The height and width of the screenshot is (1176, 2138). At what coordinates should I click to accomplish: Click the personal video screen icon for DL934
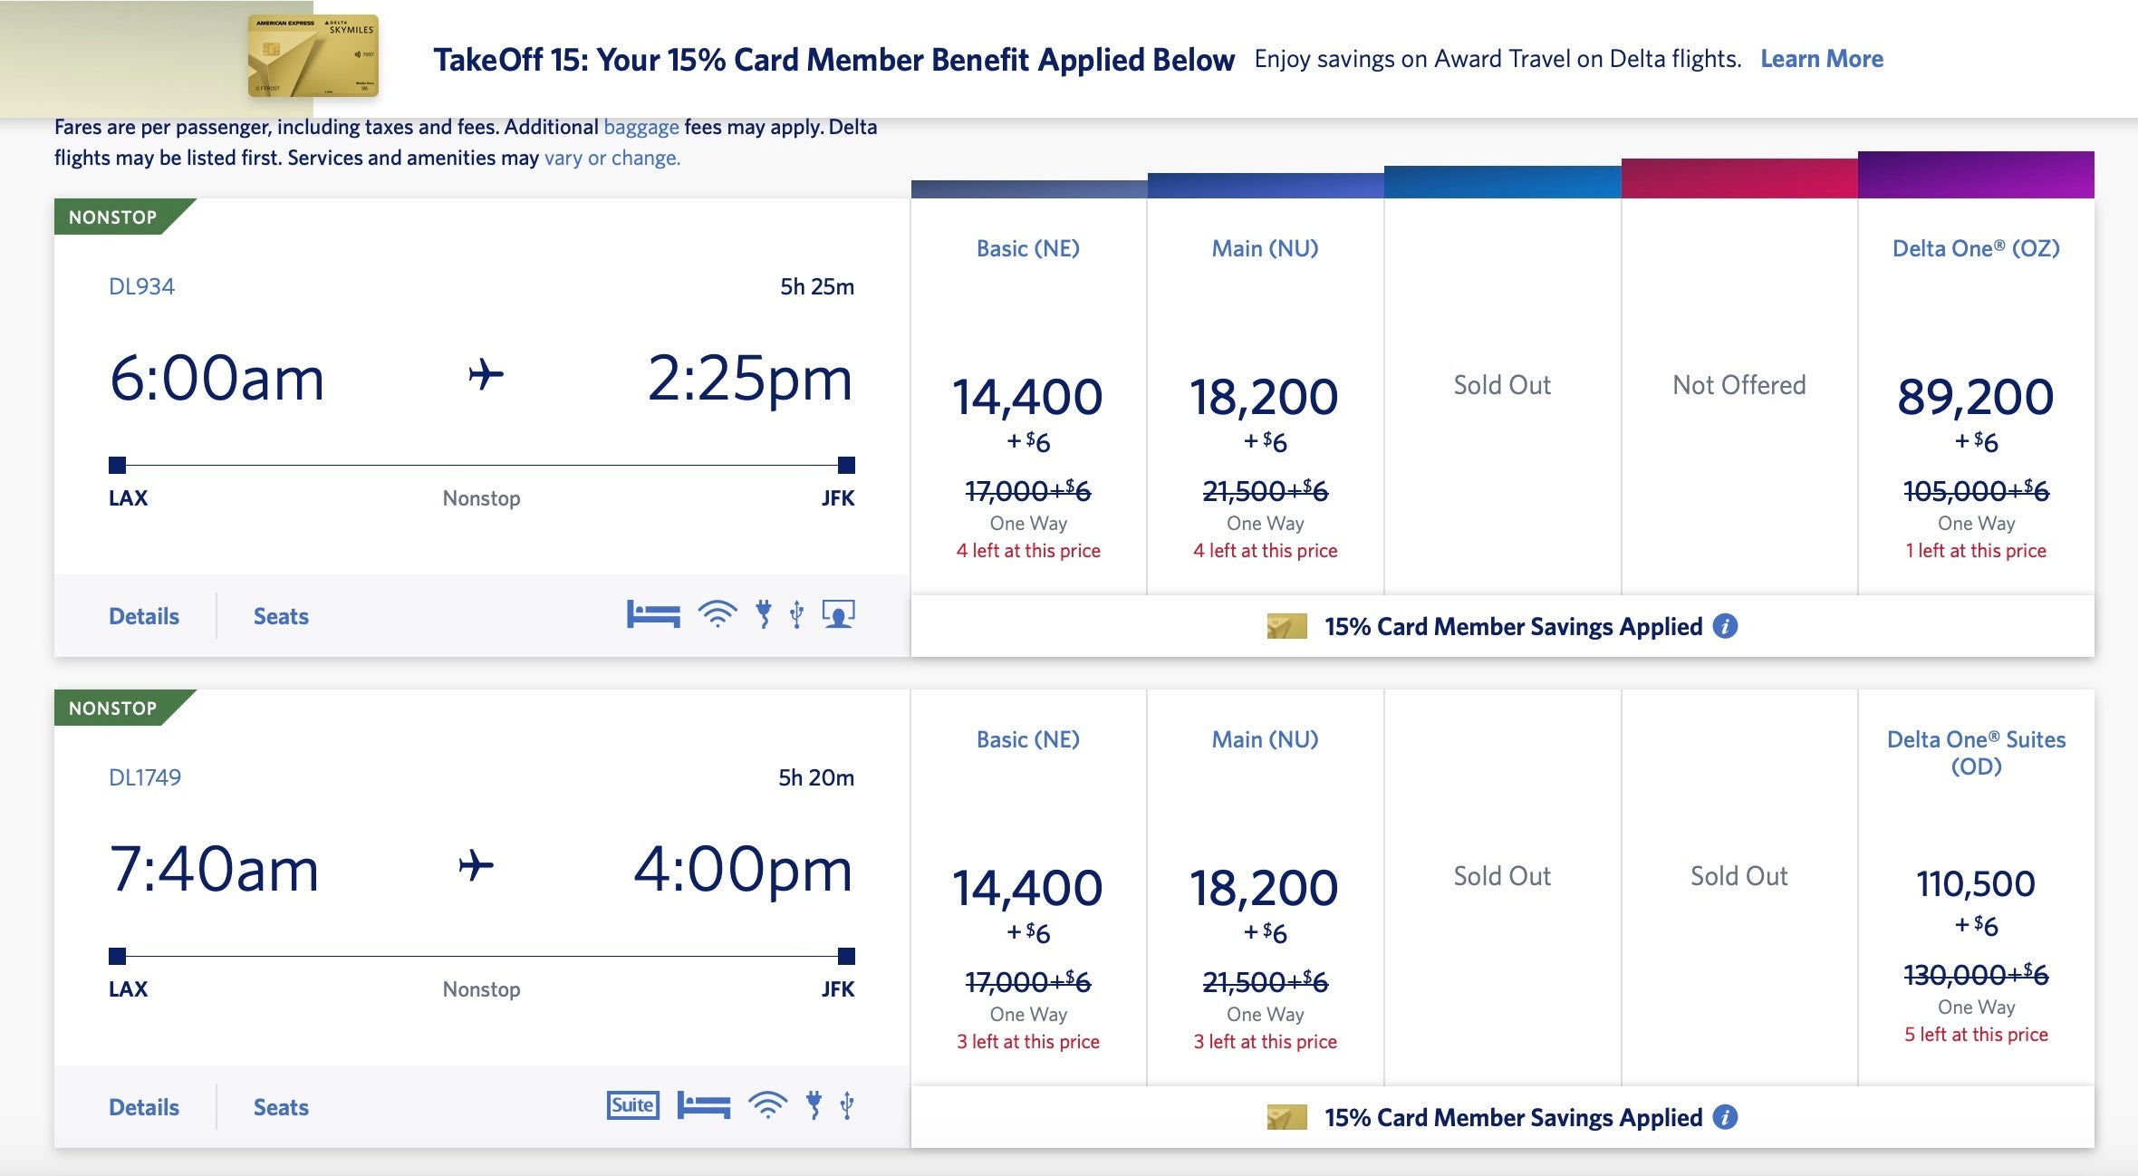click(838, 614)
